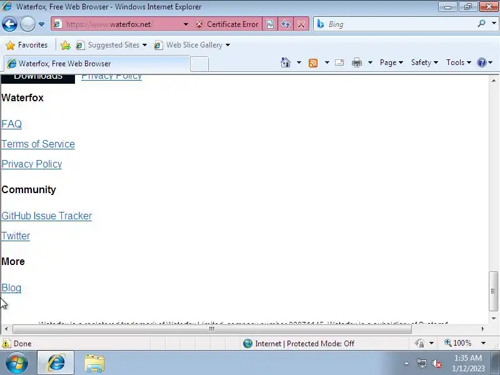
Task: Click the status bar privacy lock icon
Action: click(419, 343)
